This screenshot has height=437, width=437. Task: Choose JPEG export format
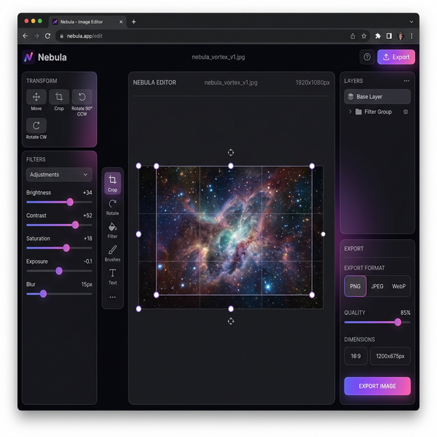(x=377, y=286)
